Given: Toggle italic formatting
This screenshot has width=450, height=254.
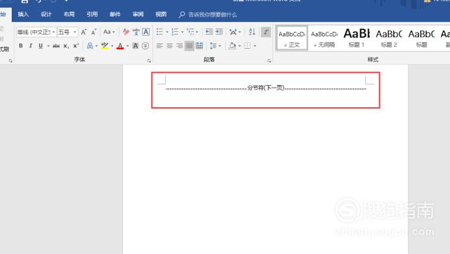Looking at the screenshot, I should point(31,46).
